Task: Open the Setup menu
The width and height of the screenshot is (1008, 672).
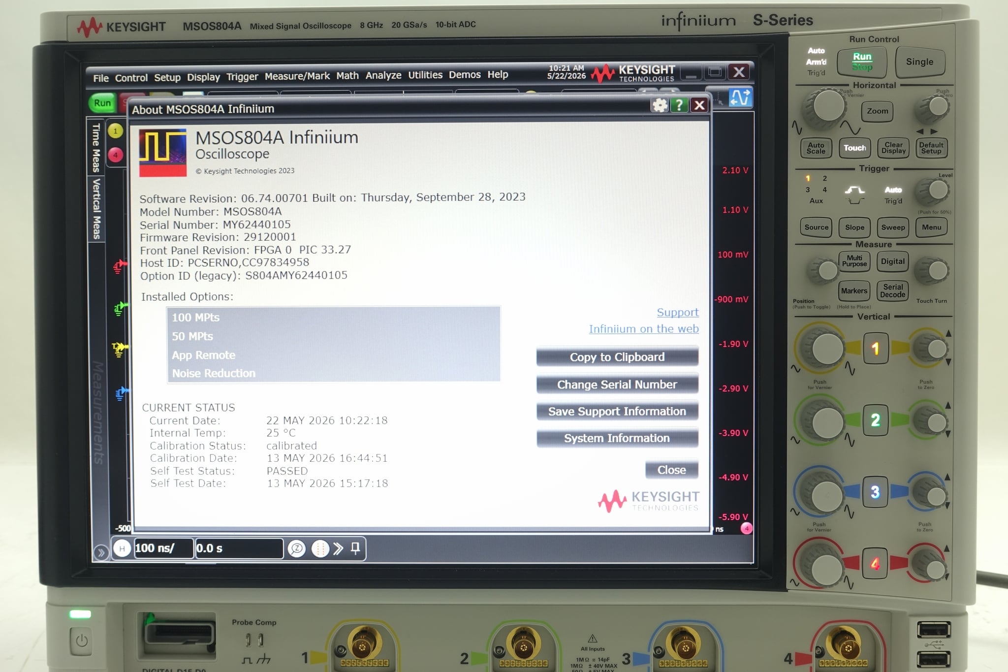Action: pos(167,77)
